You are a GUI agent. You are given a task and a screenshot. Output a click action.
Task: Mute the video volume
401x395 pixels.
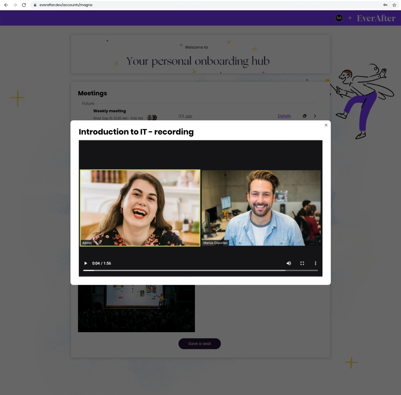coord(289,263)
